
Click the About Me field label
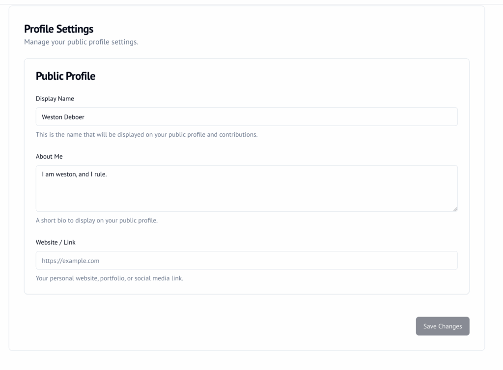coord(49,156)
